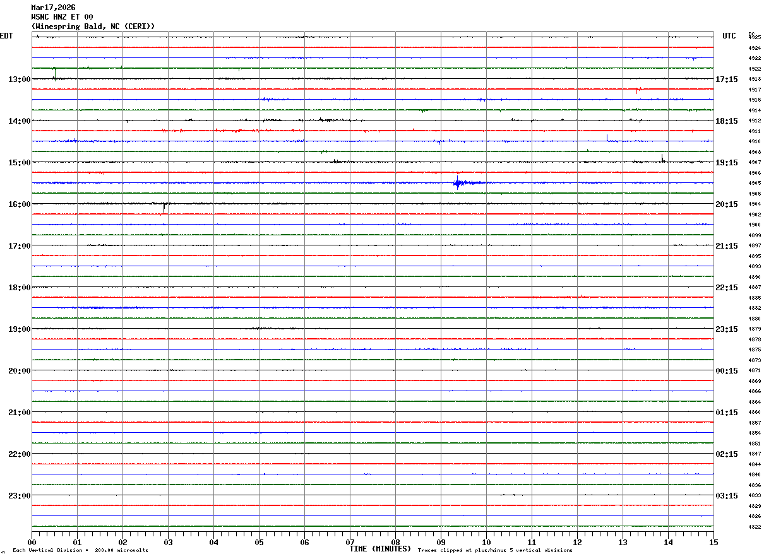Click minute tick 10 on time axis
Screen dimensions: 764x559
point(486,542)
